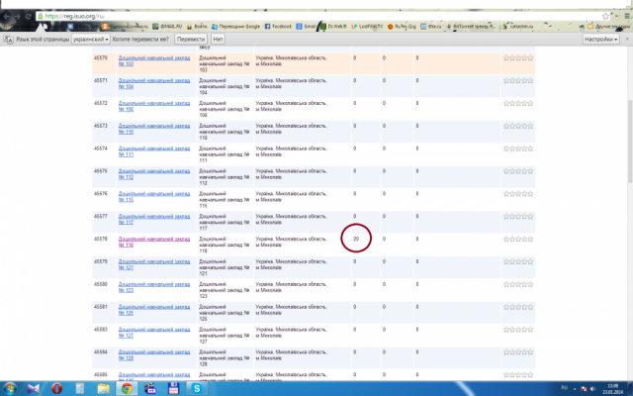The image size is (633, 396).
Task: Click the Windows Start button
Action: tap(11, 388)
